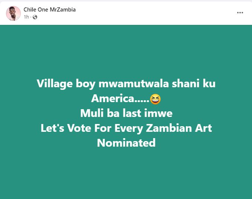
Task: Click the word "Let's" in the post
Action: click(x=52, y=128)
